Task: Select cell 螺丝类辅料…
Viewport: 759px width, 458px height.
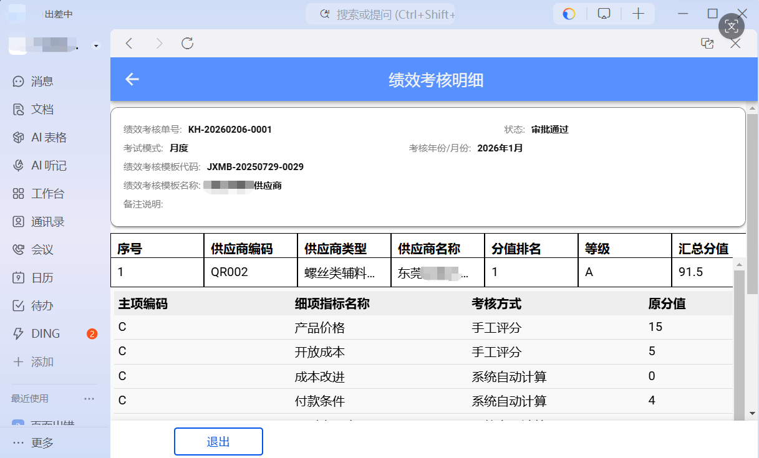Action: point(344,272)
